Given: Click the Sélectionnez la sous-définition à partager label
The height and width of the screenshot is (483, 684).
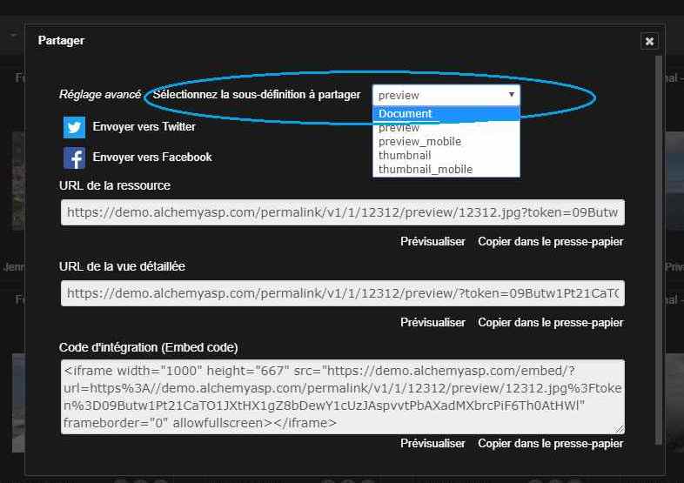Looking at the screenshot, I should point(257,95).
